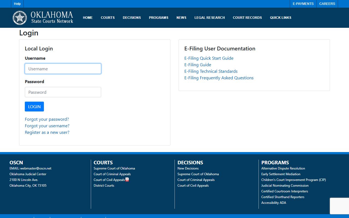Click the Username field label
349x218 pixels.
[x=35, y=58]
